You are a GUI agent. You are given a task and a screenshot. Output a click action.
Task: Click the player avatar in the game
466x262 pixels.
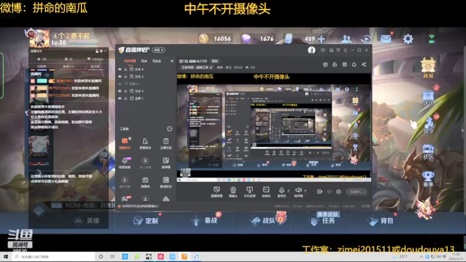point(38,38)
